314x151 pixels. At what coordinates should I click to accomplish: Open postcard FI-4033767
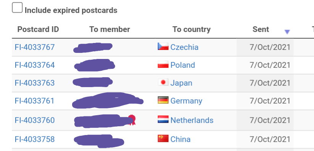click(x=35, y=47)
